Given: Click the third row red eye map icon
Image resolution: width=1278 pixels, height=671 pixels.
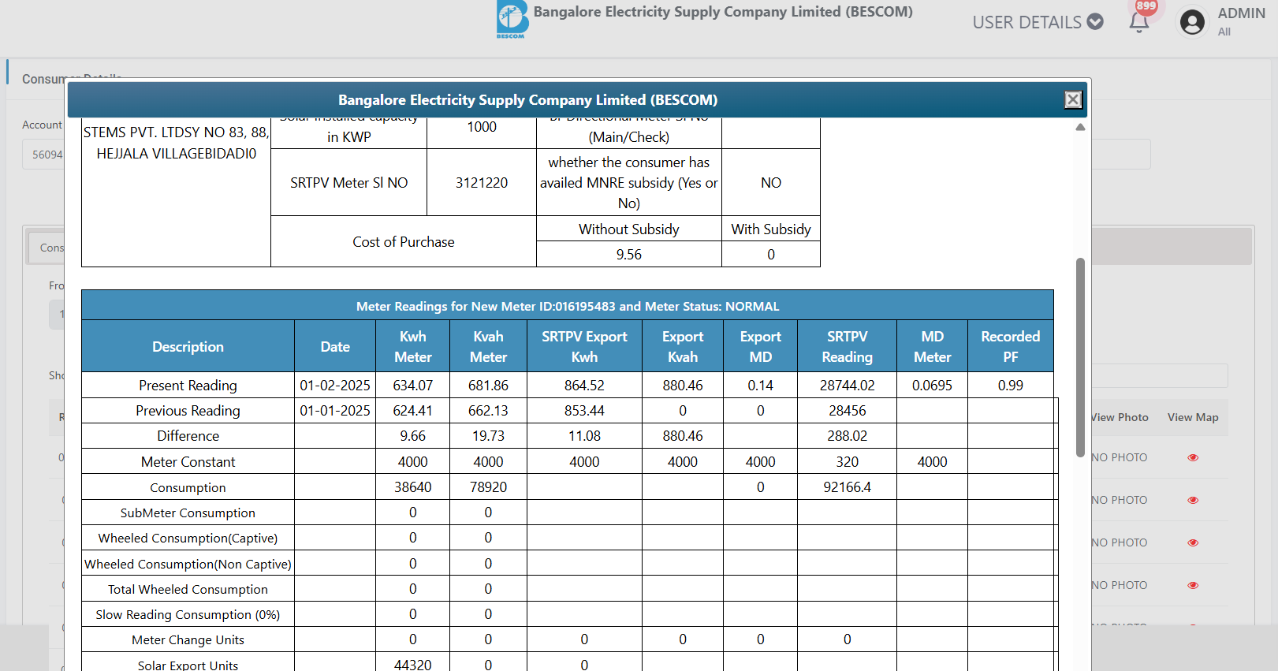Looking at the screenshot, I should pyautogui.click(x=1193, y=542).
